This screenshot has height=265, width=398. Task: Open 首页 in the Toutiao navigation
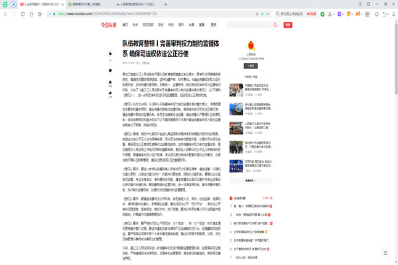tap(125, 25)
